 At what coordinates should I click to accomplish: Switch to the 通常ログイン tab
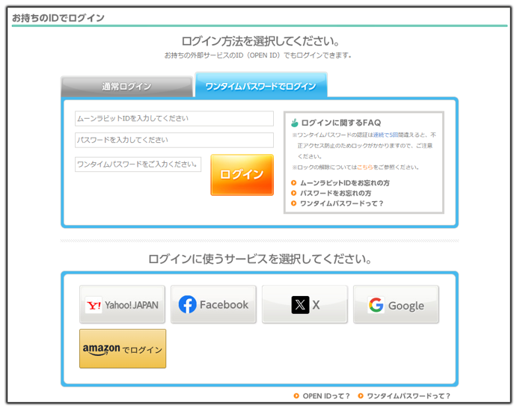click(x=127, y=86)
